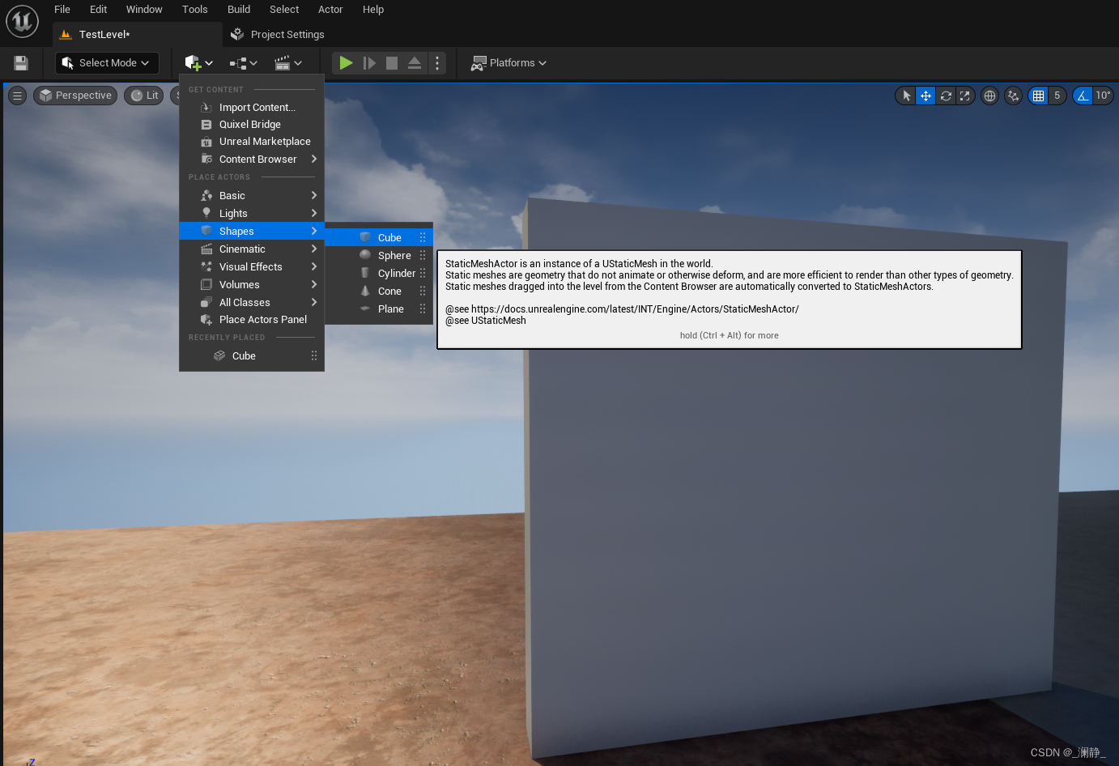Click the Plane drag handle dots
This screenshot has width=1119, height=766.
[x=423, y=309]
